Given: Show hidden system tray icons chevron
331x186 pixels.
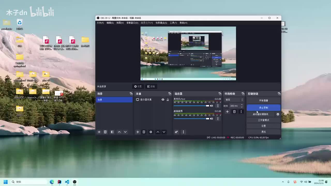Looking at the screenshot, I should (x=283, y=182).
